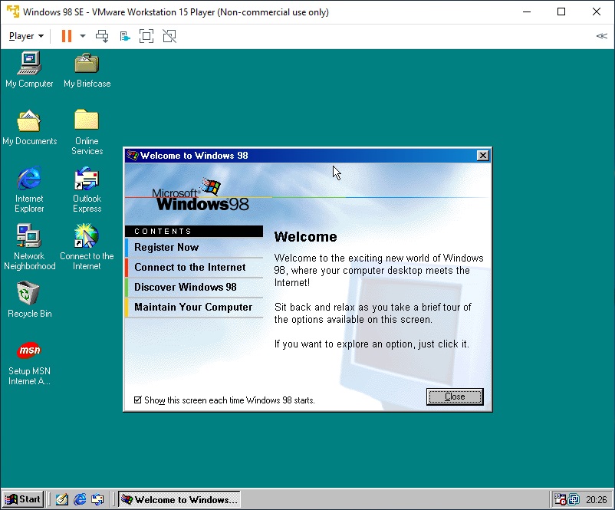615x510 pixels.
Task: Pause the virtual machine in VMware Player
Action: (67, 36)
